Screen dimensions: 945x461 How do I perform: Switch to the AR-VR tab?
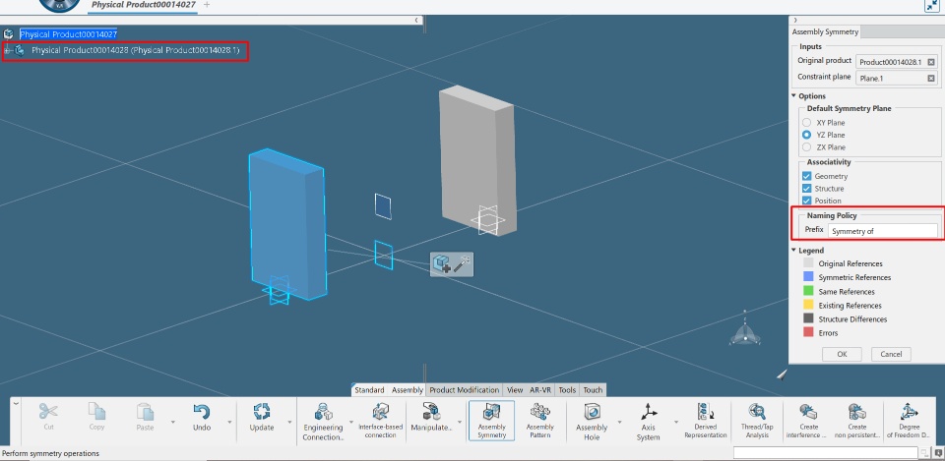tap(540, 390)
